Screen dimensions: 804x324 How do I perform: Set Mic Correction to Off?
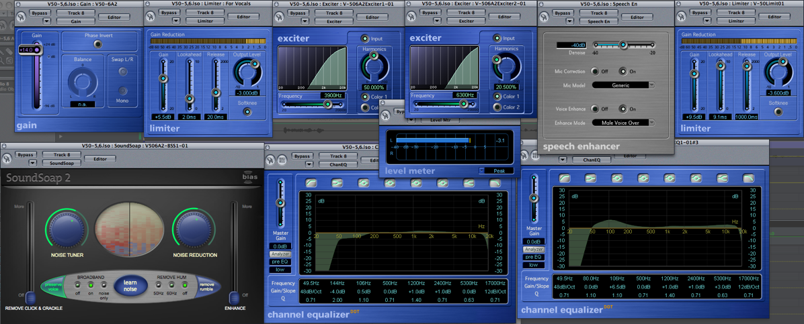click(x=596, y=71)
